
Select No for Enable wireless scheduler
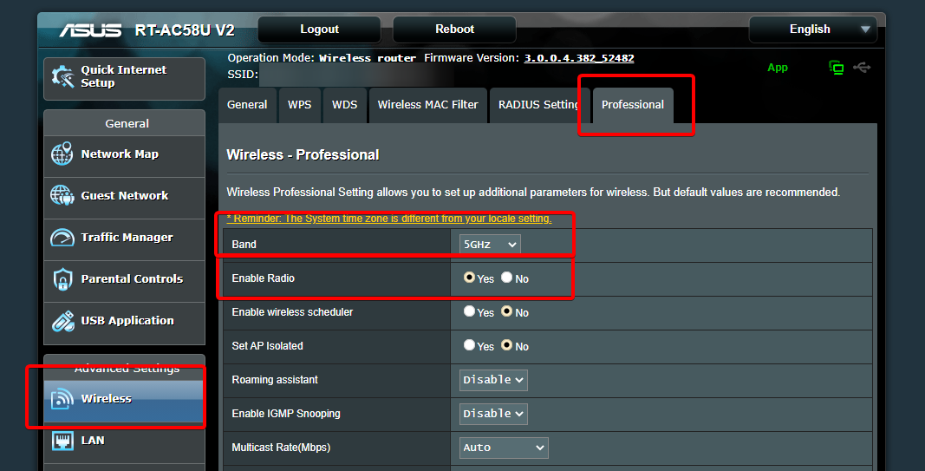(507, 311)
